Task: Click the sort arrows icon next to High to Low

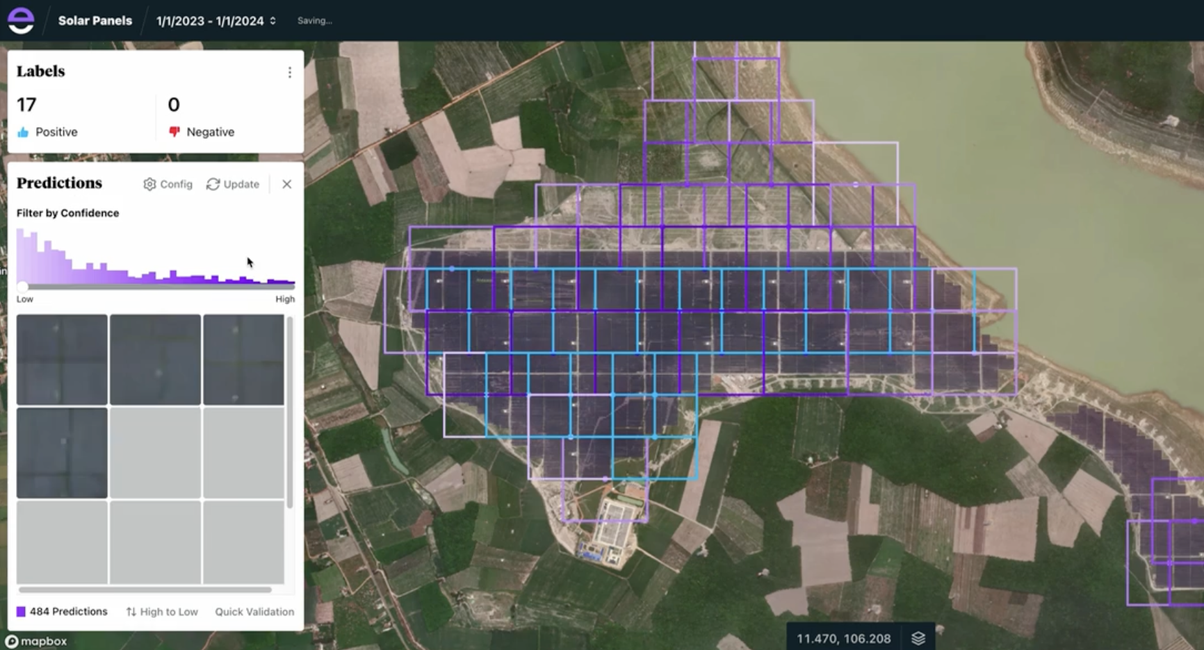Action: pos(131,612)
